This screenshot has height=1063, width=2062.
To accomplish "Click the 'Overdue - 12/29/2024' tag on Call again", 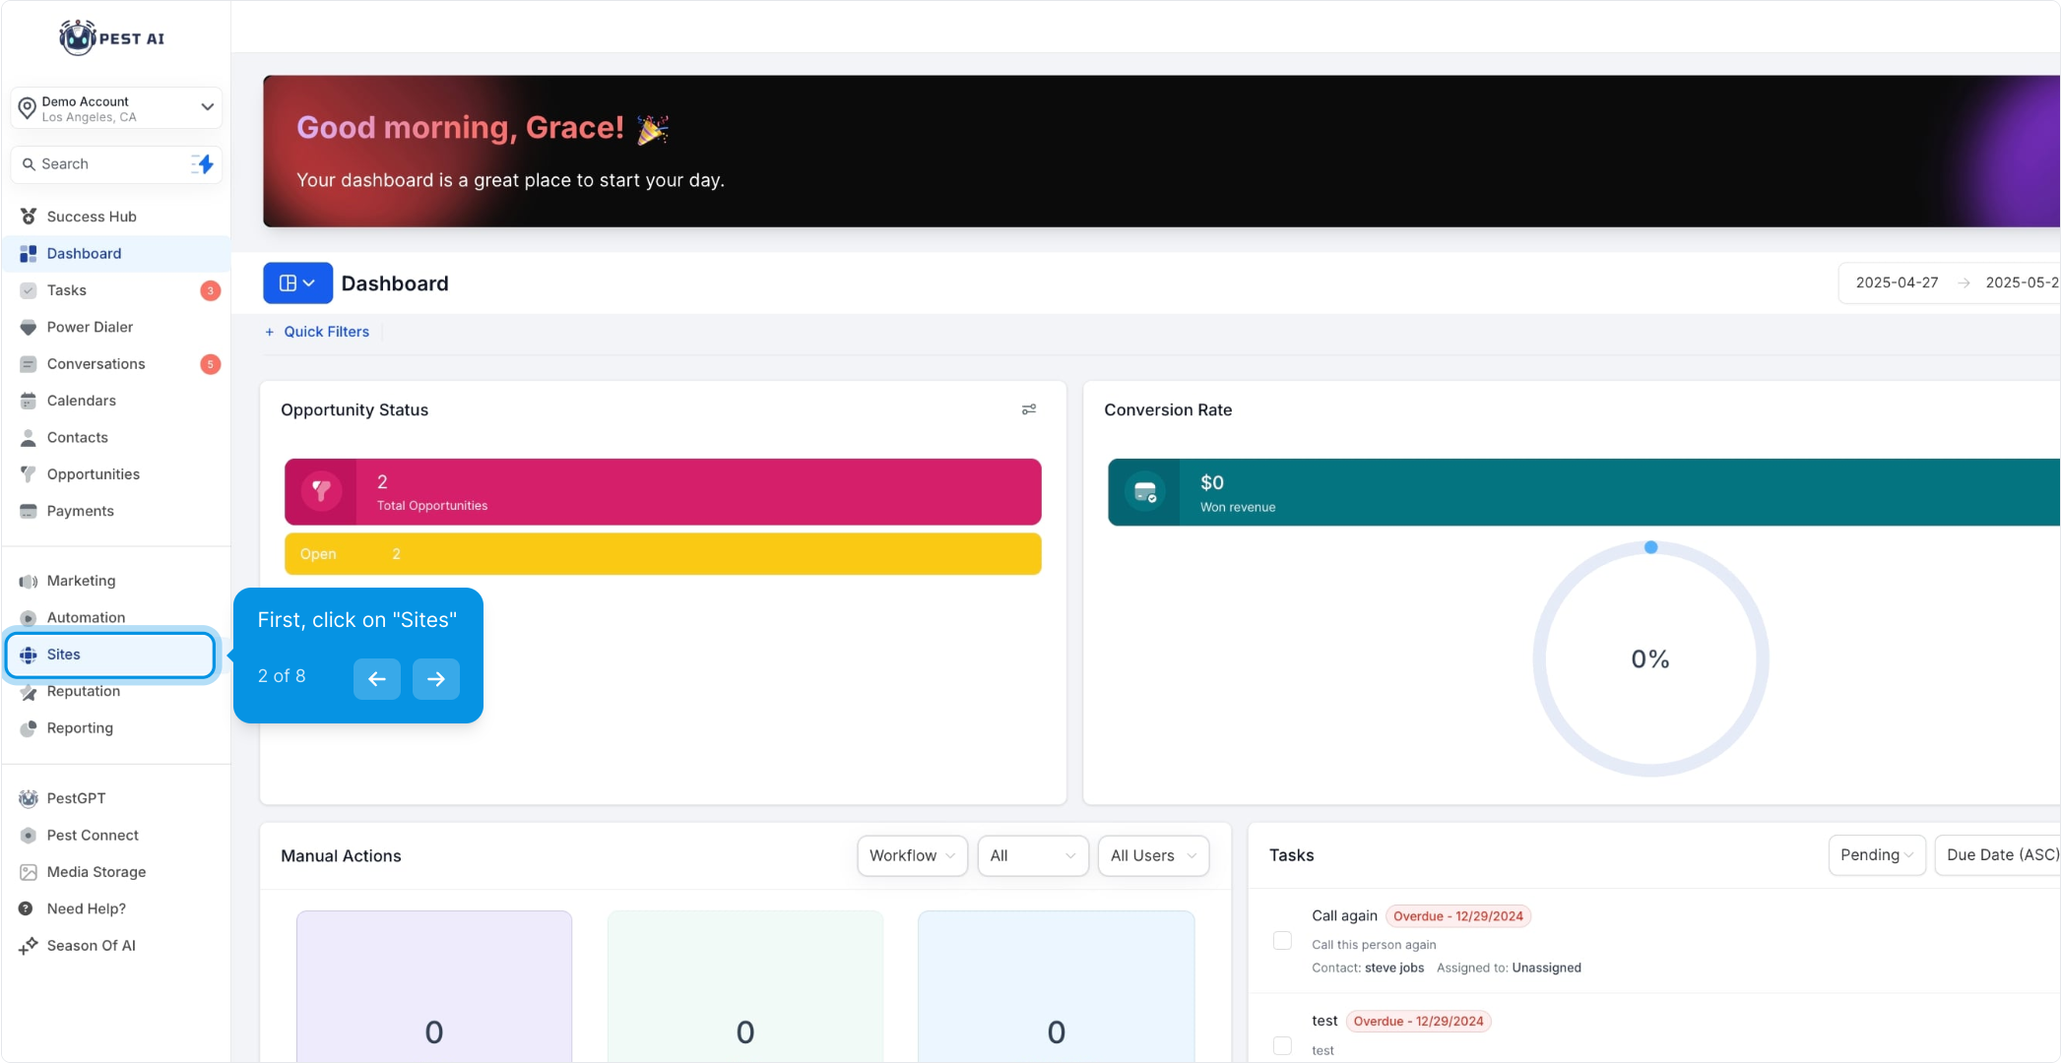I will point(1458,916).
